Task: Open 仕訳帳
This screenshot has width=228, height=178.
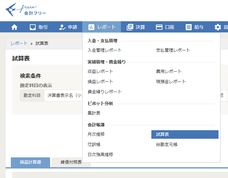Action: [x=94, y=145]
